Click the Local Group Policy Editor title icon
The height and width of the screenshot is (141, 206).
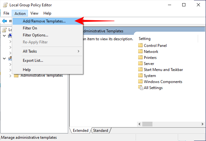pos(5,5)
